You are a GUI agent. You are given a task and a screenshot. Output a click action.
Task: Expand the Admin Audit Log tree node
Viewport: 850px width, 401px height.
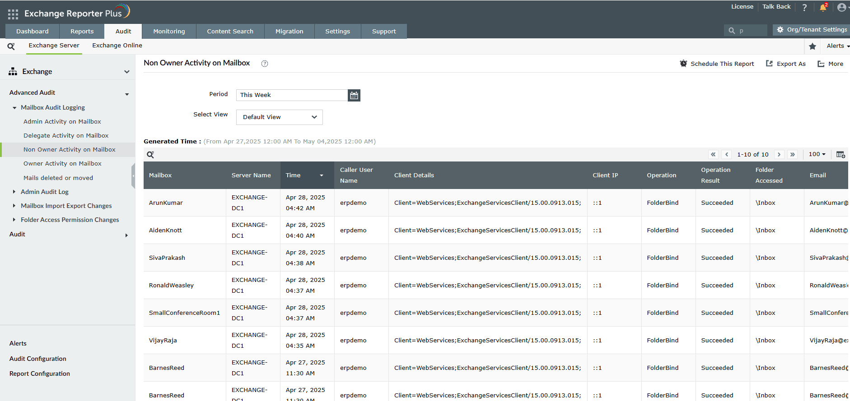point(14,192)
